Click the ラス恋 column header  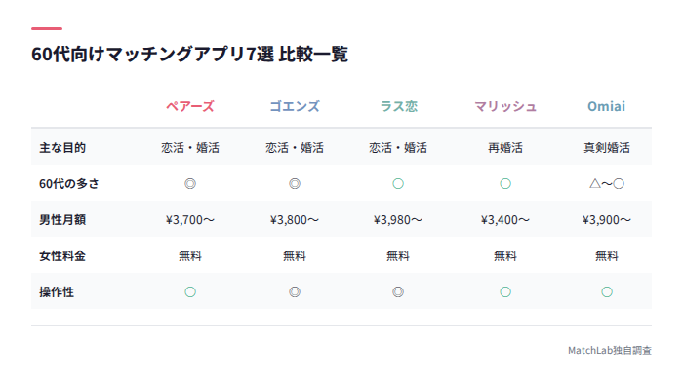(x=398, y=106)
